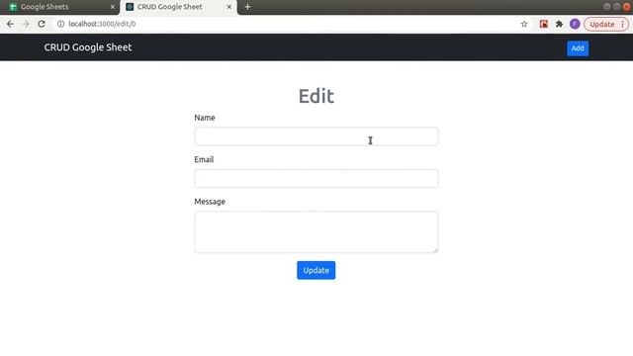This screenshot has width=633, height=356.
Task: Click the browser forward arrow
Action: coord(26,24)
